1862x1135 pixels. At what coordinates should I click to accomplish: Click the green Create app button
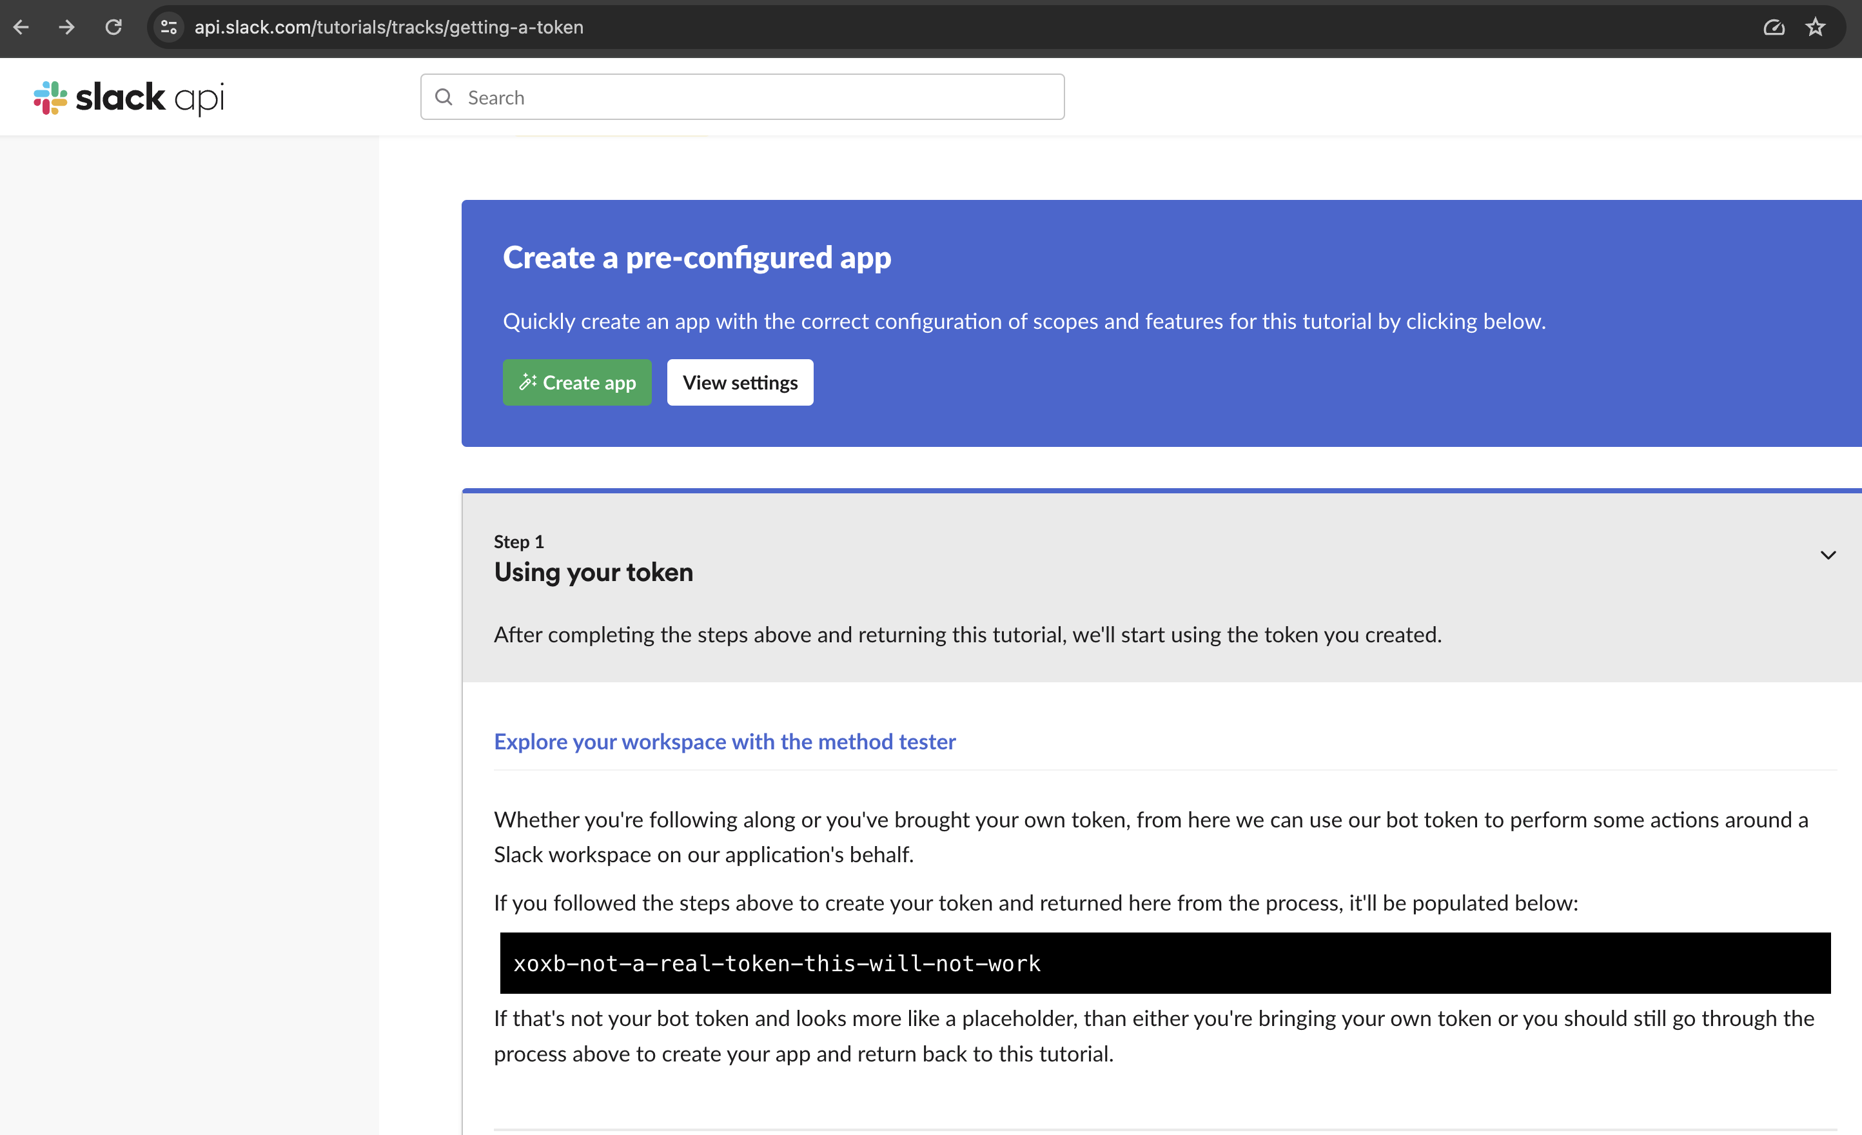point(576,382)
